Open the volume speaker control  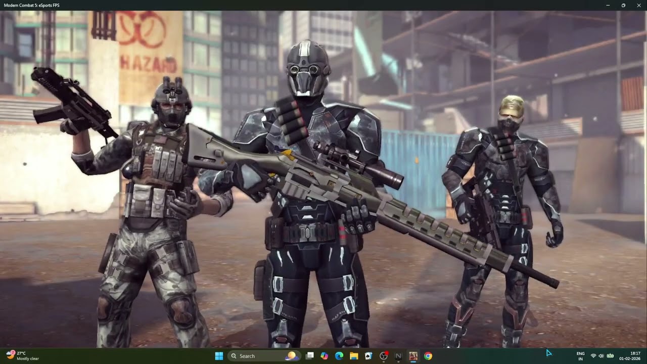[601, 356]
